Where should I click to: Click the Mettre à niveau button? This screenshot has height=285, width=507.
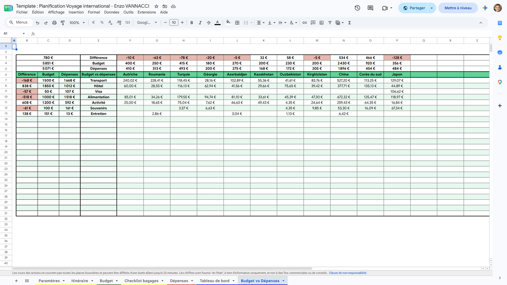[x=458, y=8]
